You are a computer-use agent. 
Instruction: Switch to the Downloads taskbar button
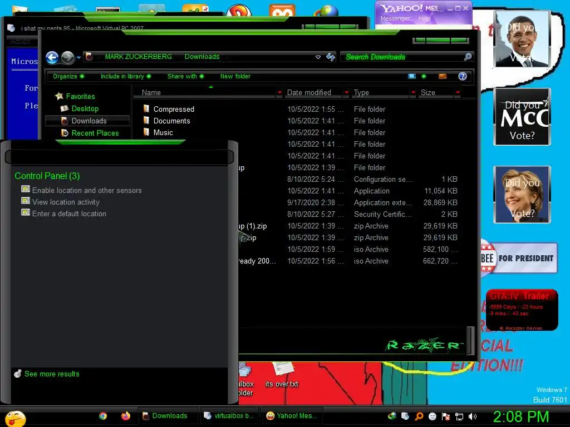[167, 416]
